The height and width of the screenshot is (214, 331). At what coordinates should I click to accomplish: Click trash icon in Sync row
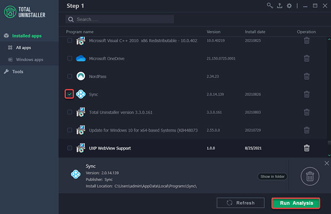307,94
